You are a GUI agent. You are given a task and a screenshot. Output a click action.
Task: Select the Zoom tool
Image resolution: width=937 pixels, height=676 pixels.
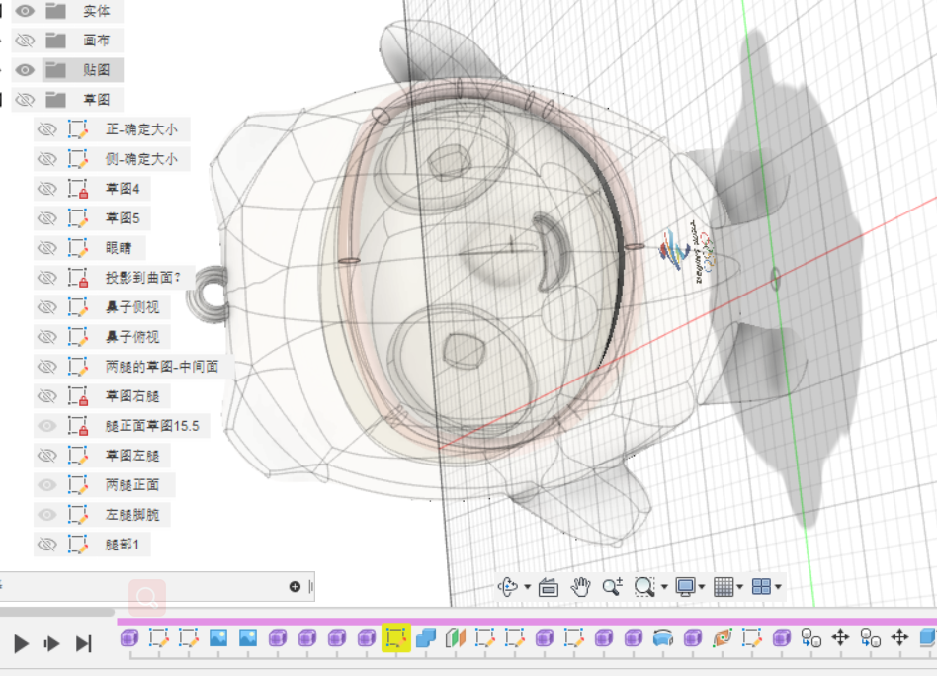pos(611,588)
